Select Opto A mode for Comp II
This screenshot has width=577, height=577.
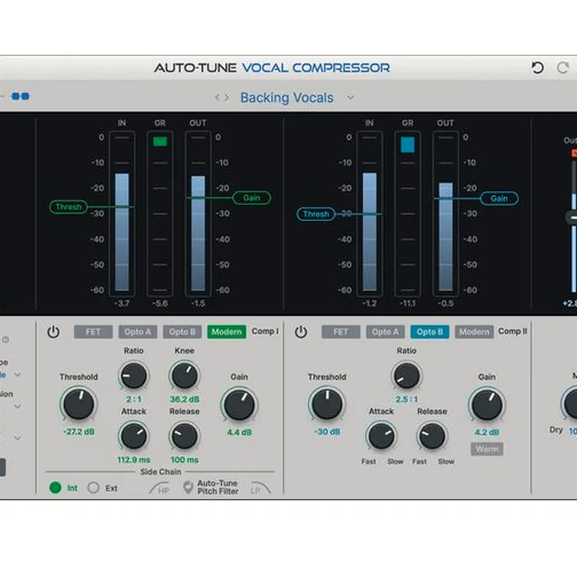point(385,332)
